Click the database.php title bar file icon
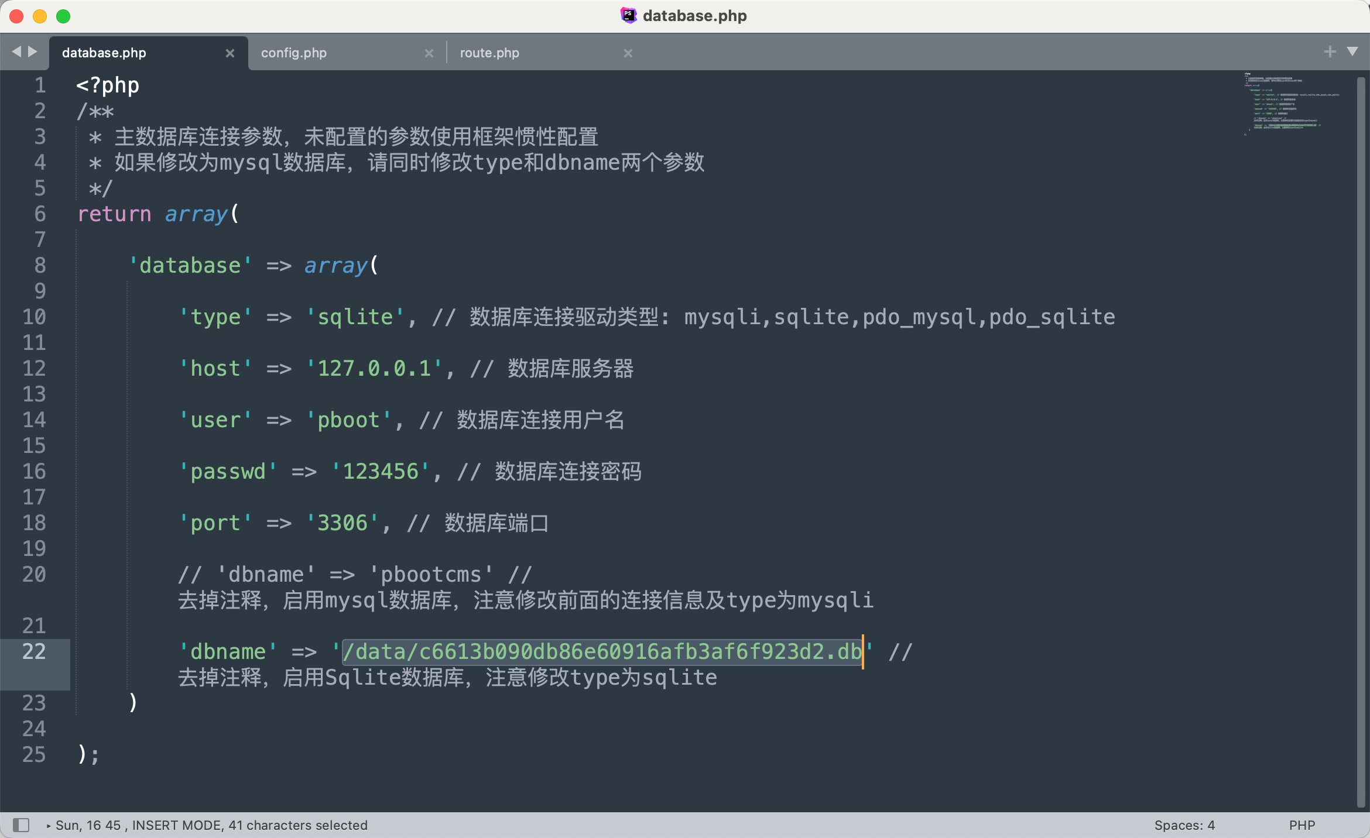 pos(628,15)
